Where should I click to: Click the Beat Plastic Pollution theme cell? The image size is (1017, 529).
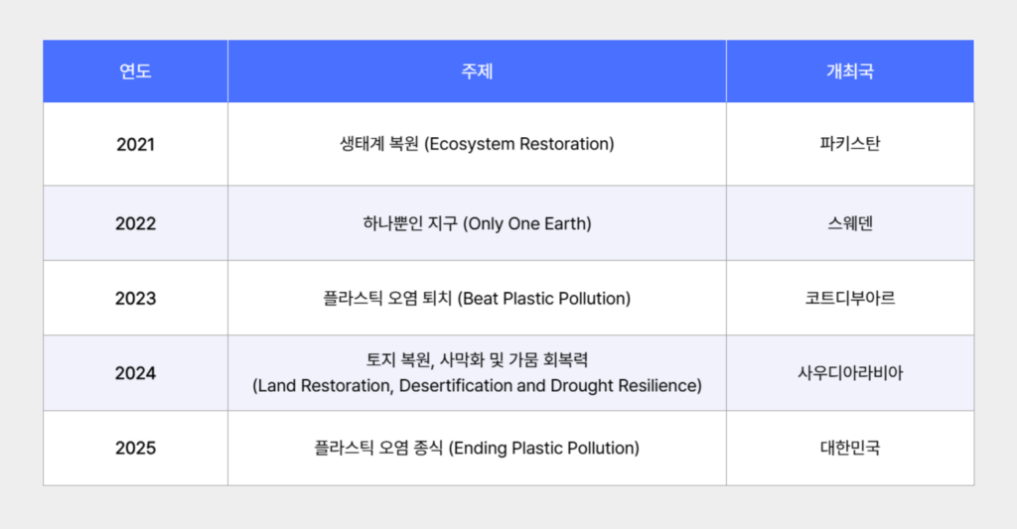click(477, 298)
